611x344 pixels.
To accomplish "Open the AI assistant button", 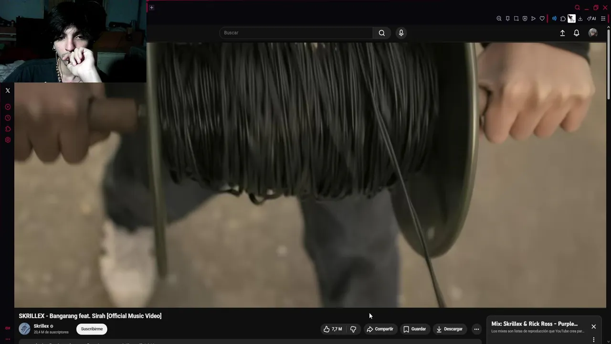I will tap(591, 19).
